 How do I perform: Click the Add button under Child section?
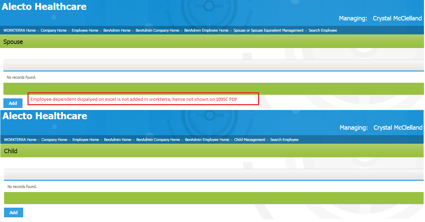click(14, 212)
